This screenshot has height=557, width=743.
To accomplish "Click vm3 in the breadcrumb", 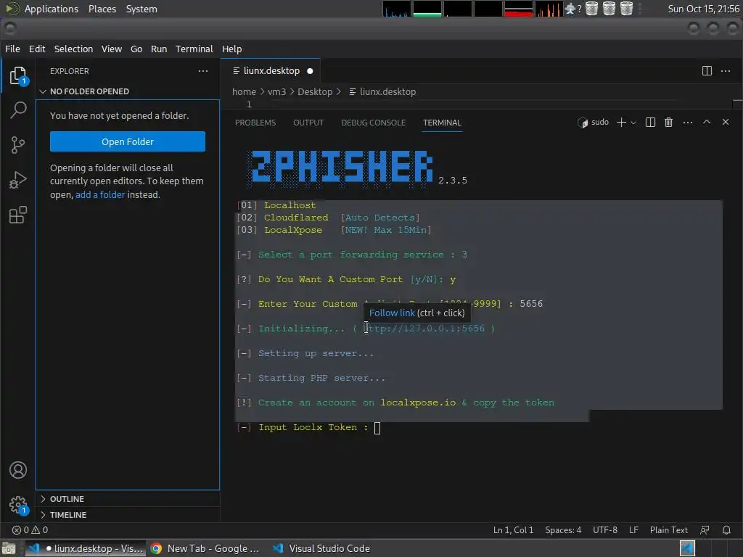I will tap(276, 92).
